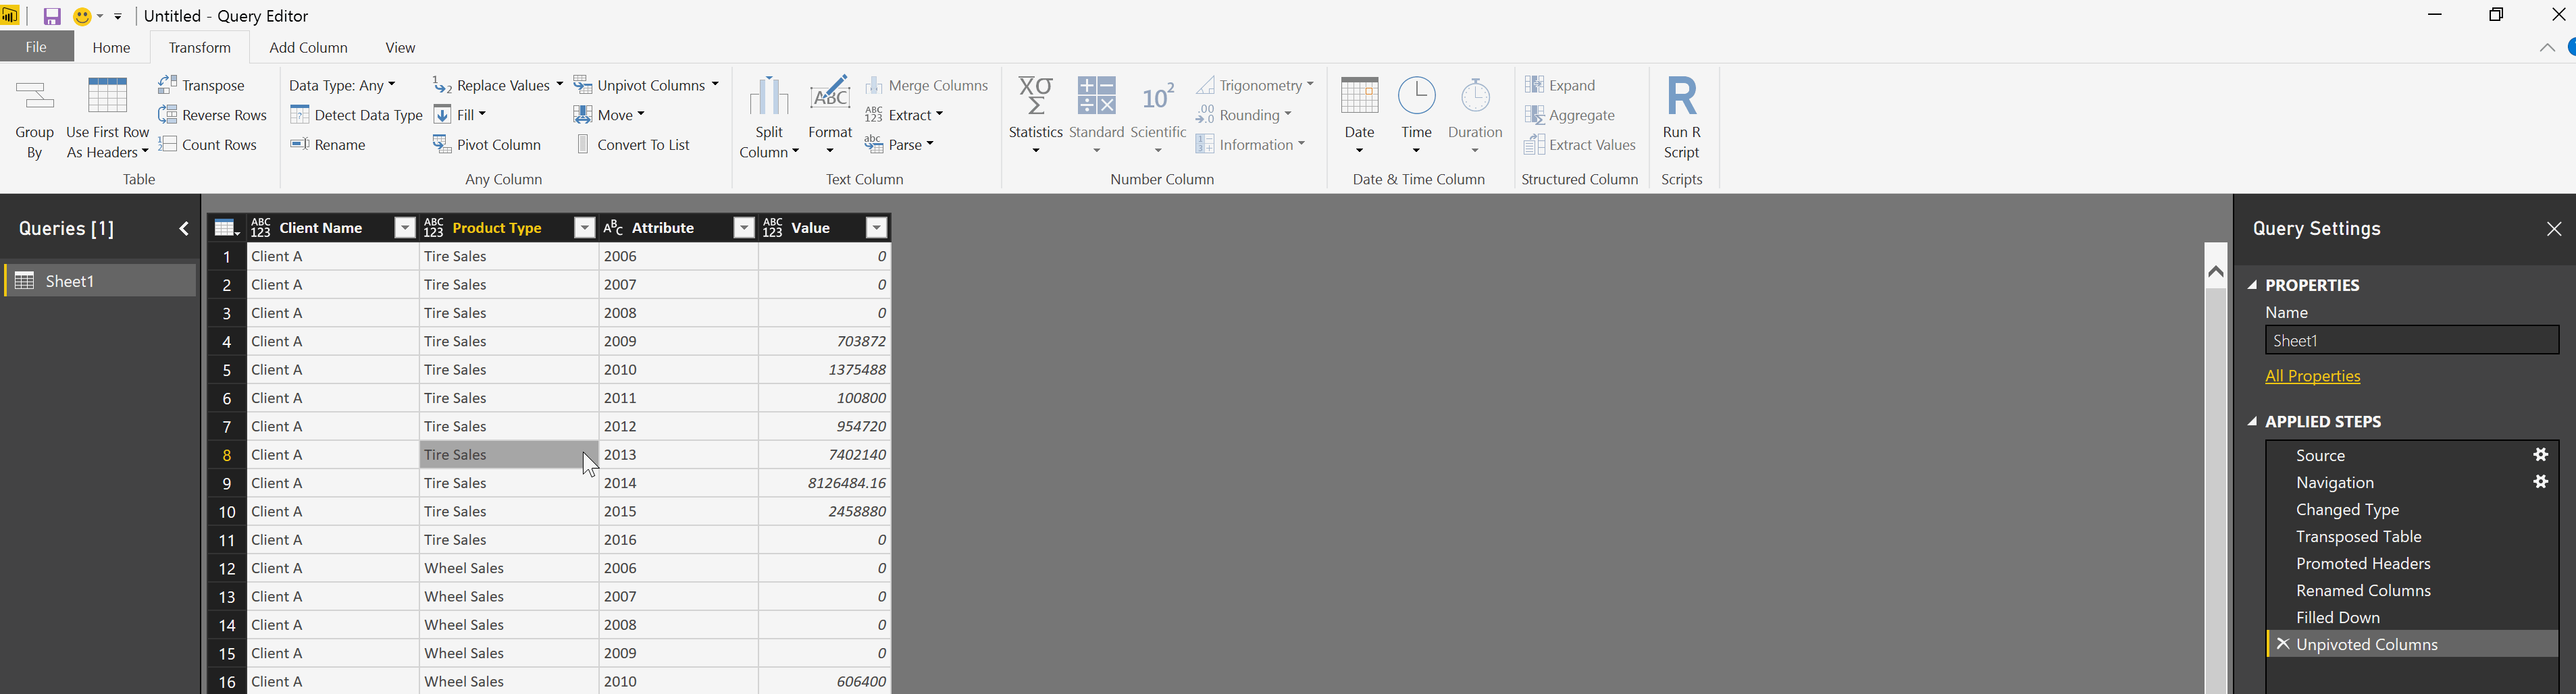
Task: Collapse the Queries pane
Action: point(184,229)
